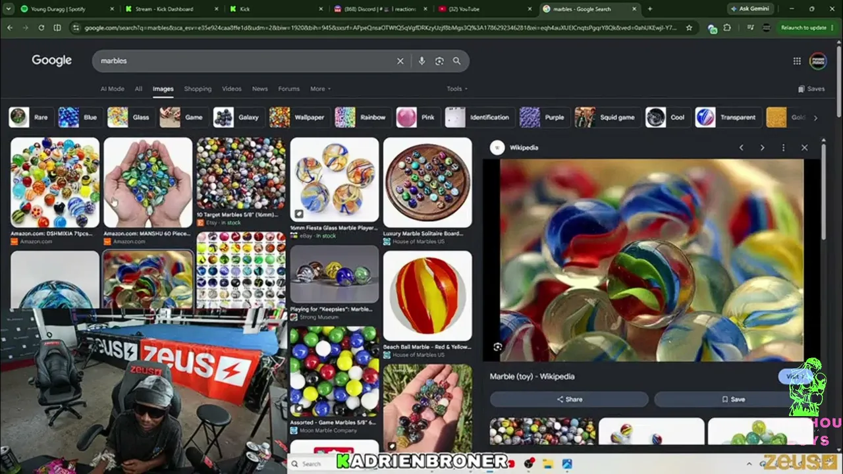Open Chrome split view from toolbar
Viewport: 843px width, 474px height.
click(57, 28)
